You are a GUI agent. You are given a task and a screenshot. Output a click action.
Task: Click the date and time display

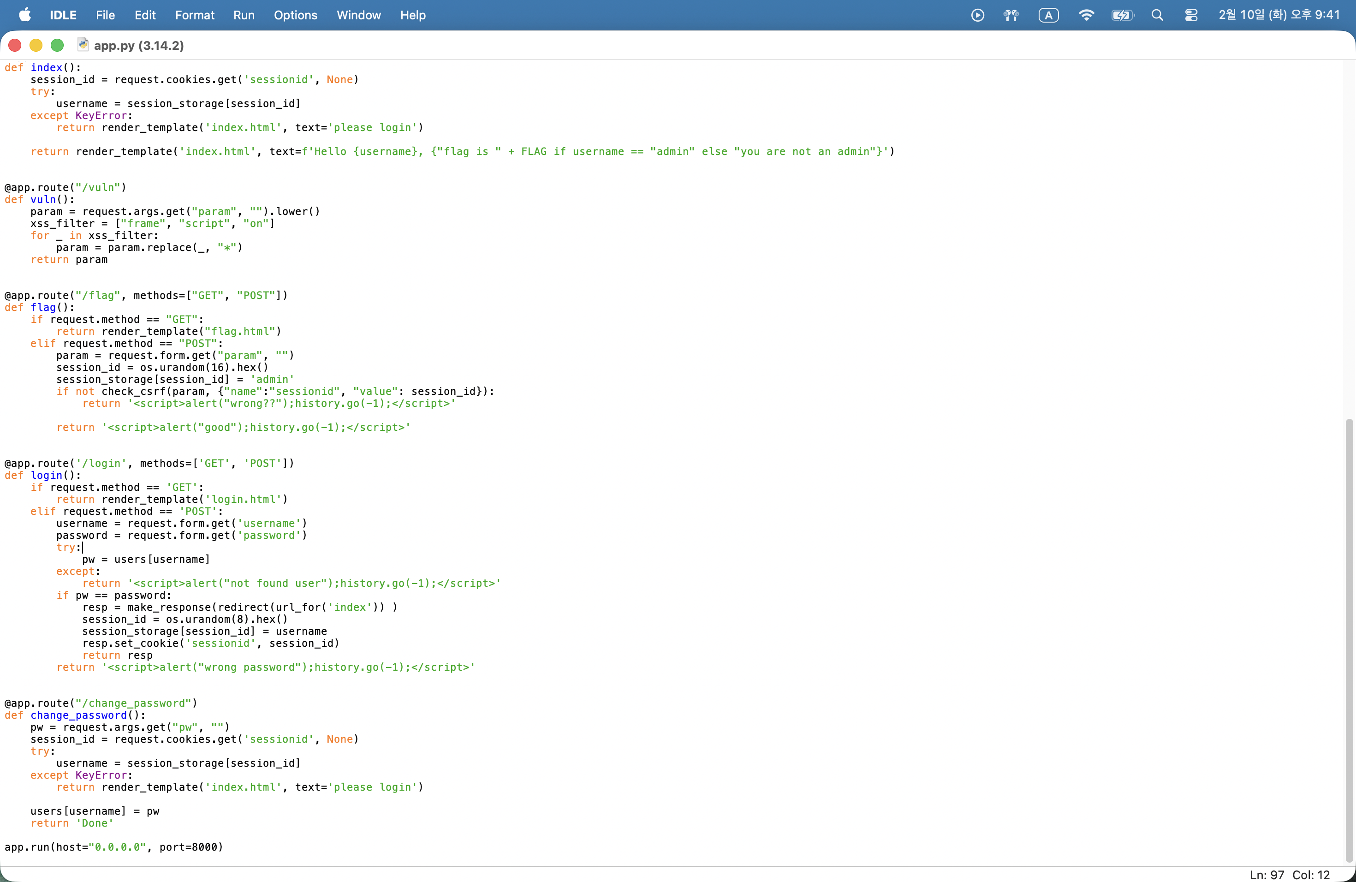pyautogui.click(x=1279, y=15)
